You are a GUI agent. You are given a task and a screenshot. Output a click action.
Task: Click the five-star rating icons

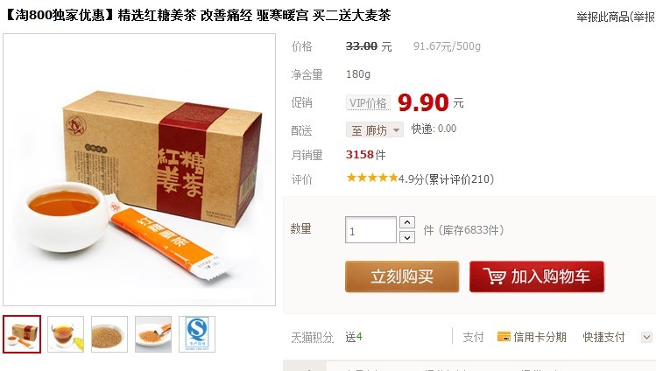[372, 178]
